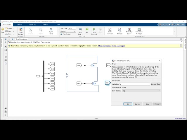The image size is (187, 140).
Task: Open the Data Inspector
Action: pyautogui.click(x=110, y=31)
